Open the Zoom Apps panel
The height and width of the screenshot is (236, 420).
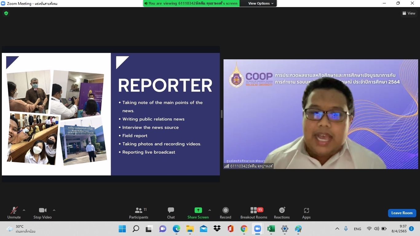click(x=306, y=213)
